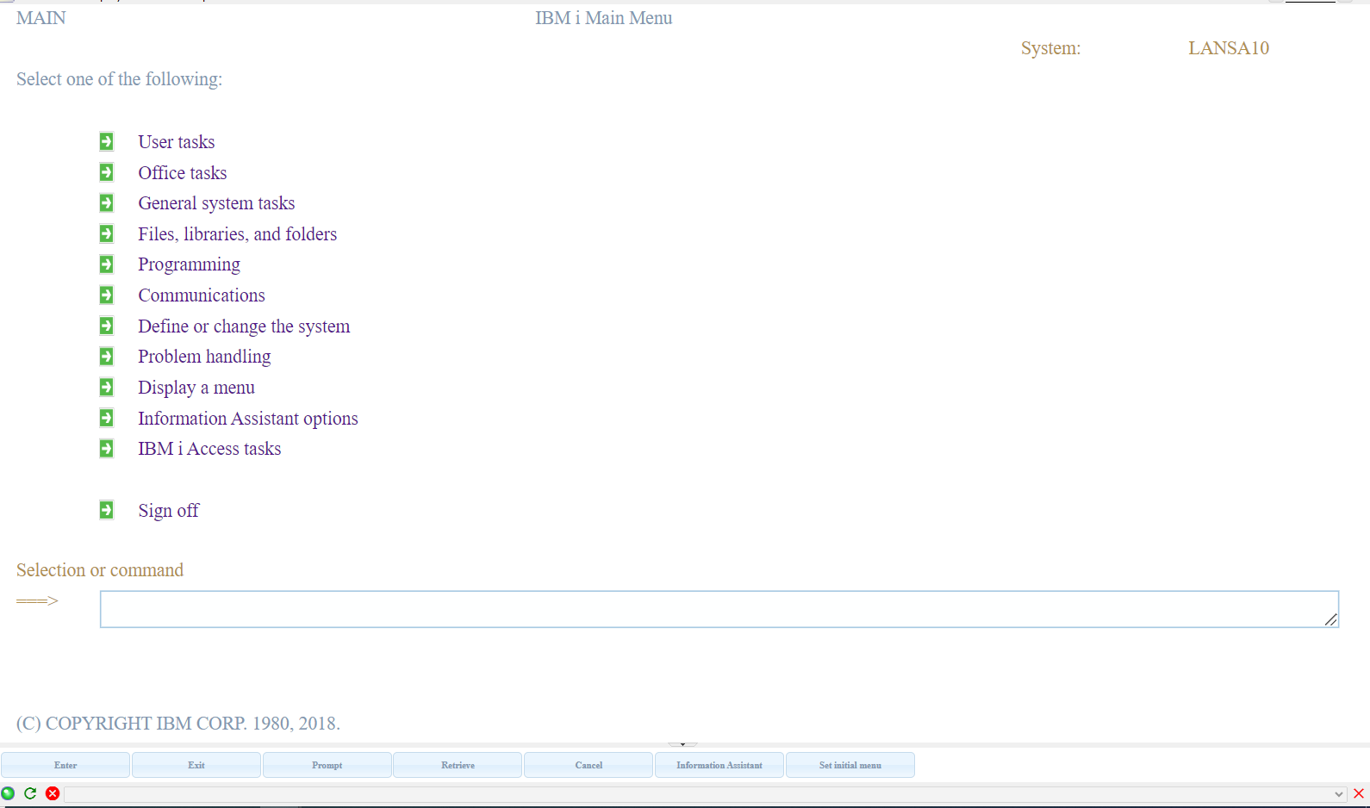Open Define or change the system
The image size is (1370, 808).
pos(244,326)
